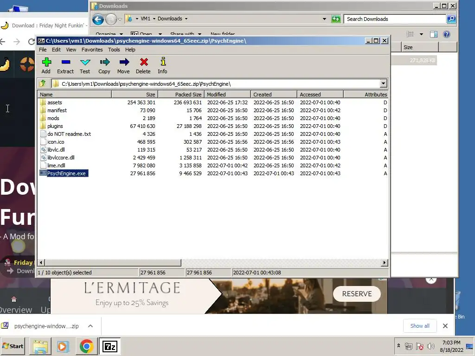Screen dimensions: 475x356
Task: Click size value 254 363 301 of assets
Action: (141, 102)
